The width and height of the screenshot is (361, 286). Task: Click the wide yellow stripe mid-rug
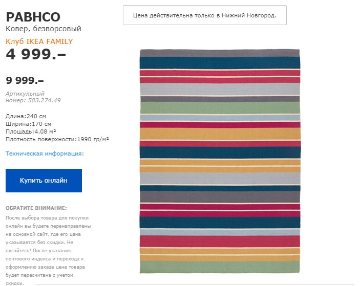(220, 134)
